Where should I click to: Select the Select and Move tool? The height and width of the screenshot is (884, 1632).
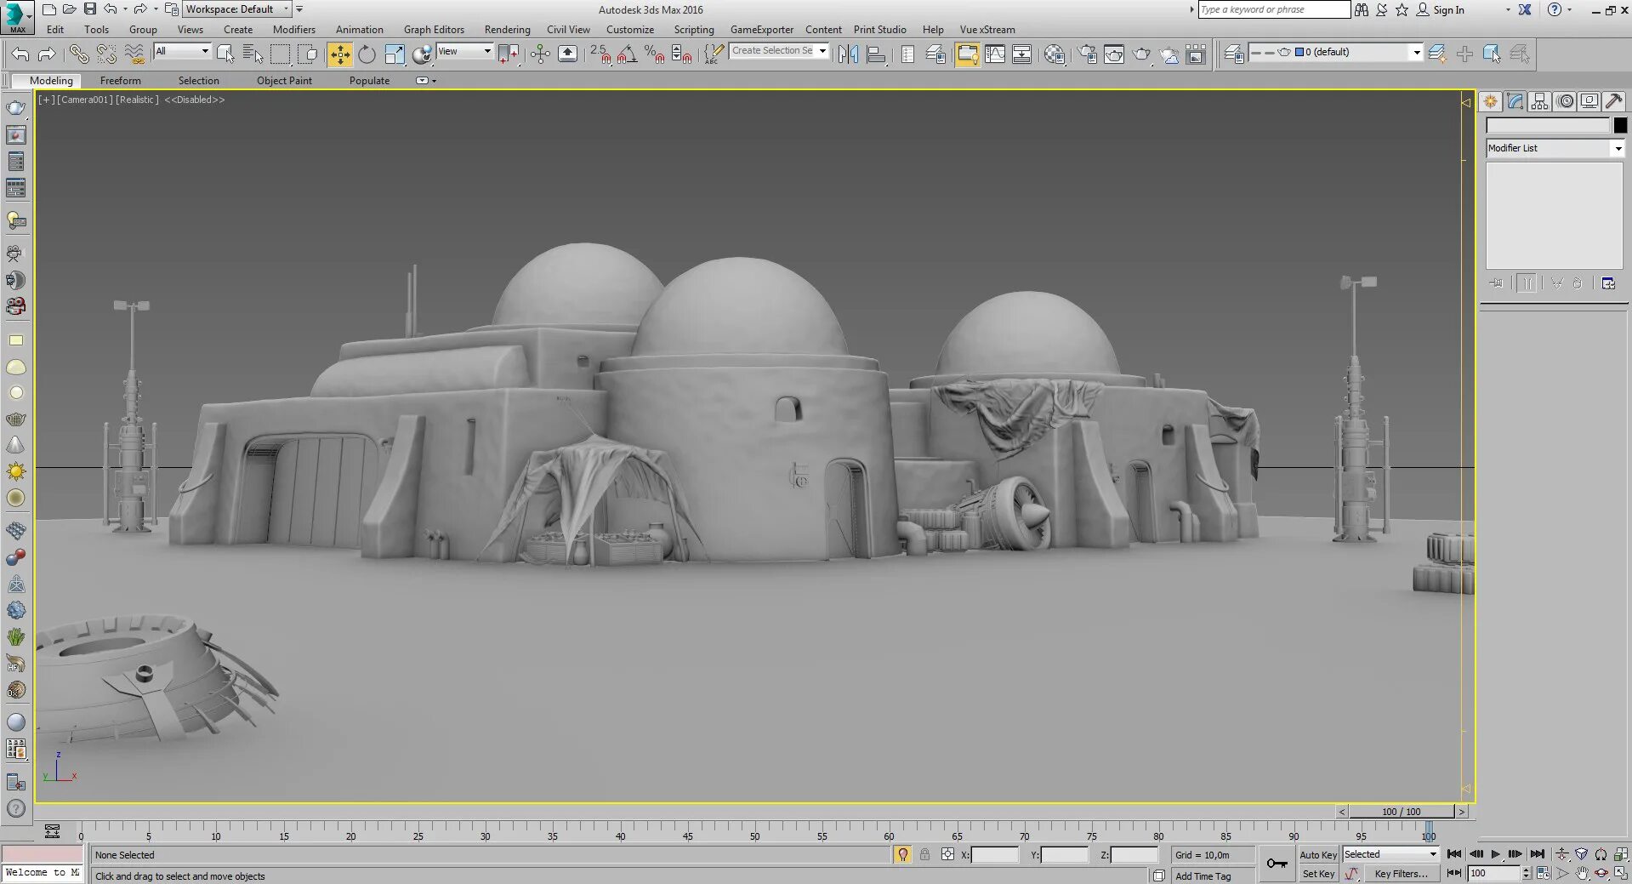pyautogui.click(x=339, y=54)
